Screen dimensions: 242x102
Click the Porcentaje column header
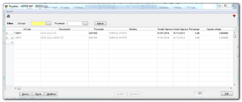(194, 29)
